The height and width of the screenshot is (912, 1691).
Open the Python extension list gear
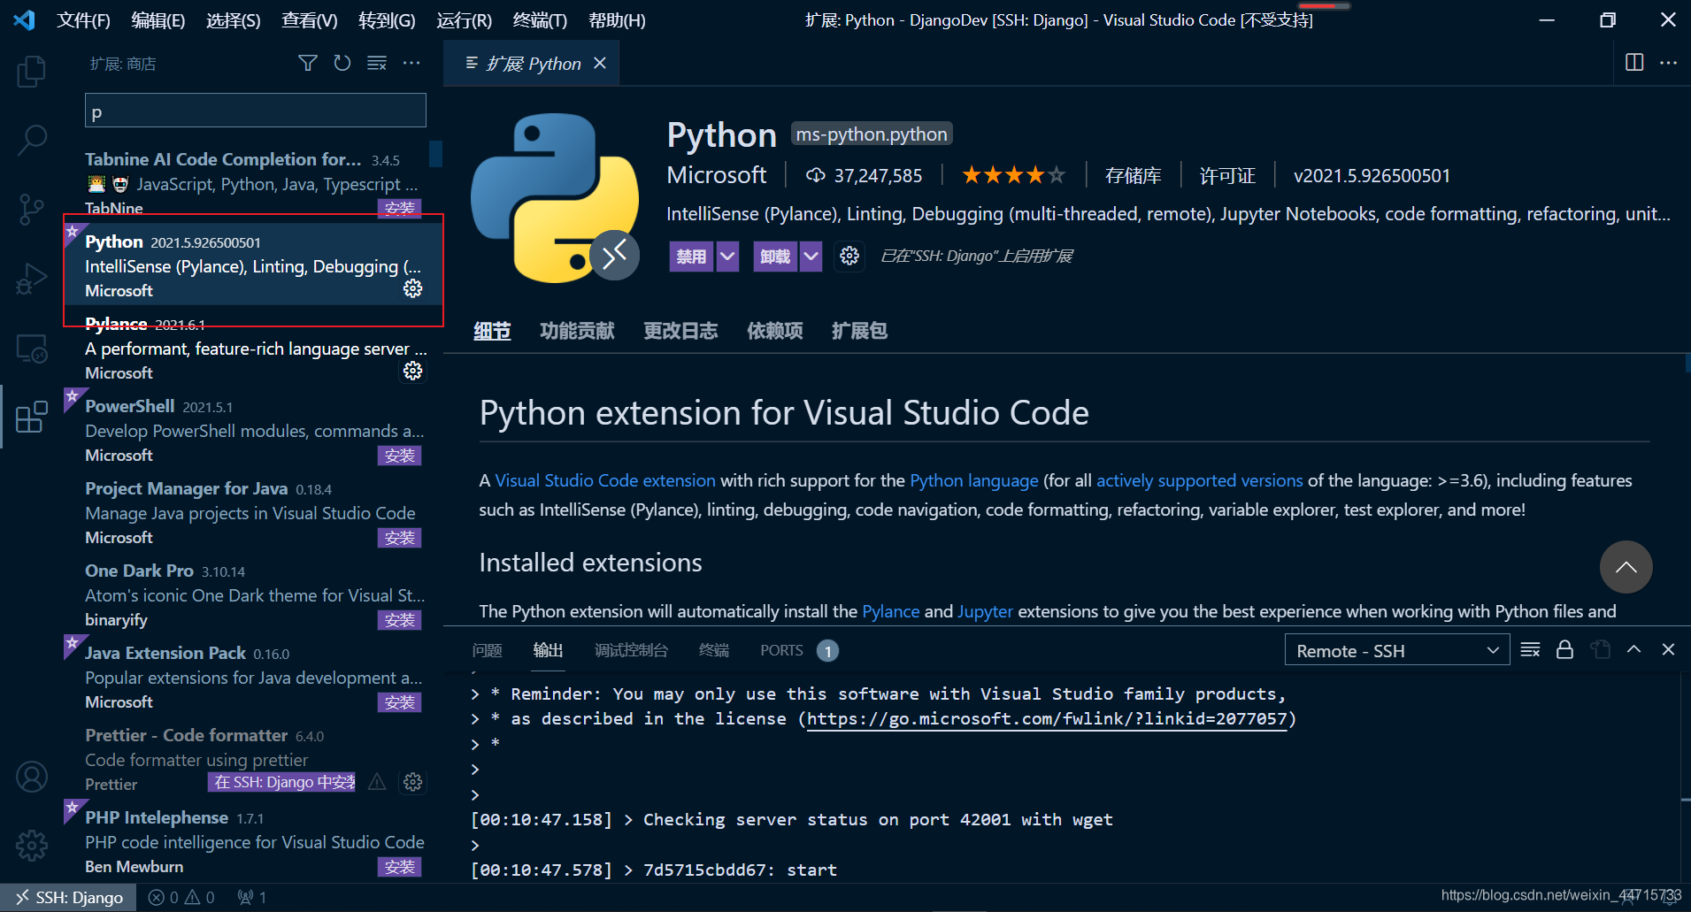tap(413, 288)
